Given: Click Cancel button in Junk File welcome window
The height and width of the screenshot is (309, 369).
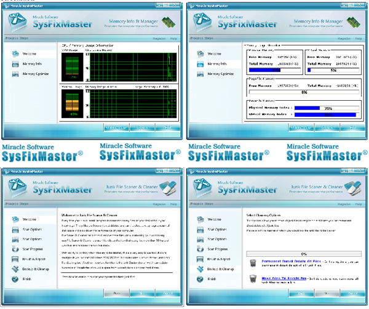Looking at the screenshot, I should coord(167,293).
